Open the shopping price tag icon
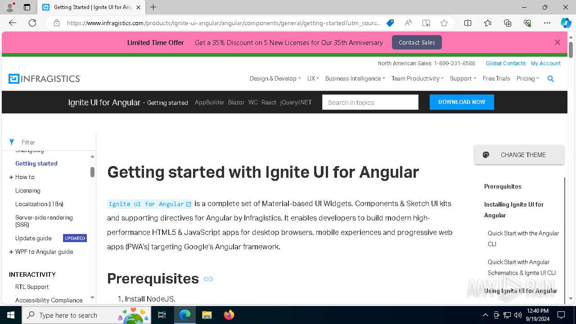Image resolution: width=576 pixels, height=324 pixels. click(390, 23)
